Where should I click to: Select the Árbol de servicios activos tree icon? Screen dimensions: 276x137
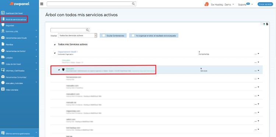pyautogui.click(x=3, y=19)
